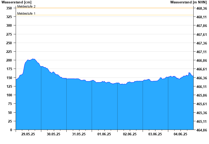This screenshot has width=209, height=144.
Task: Click the 100 tick on the left axis
Action: (x=9, y=95)
